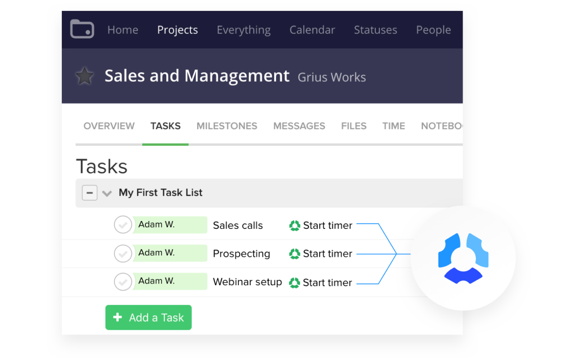This screenshot has height=361, width=578.
Task: Go to the People section
Action: click(433, 30)
